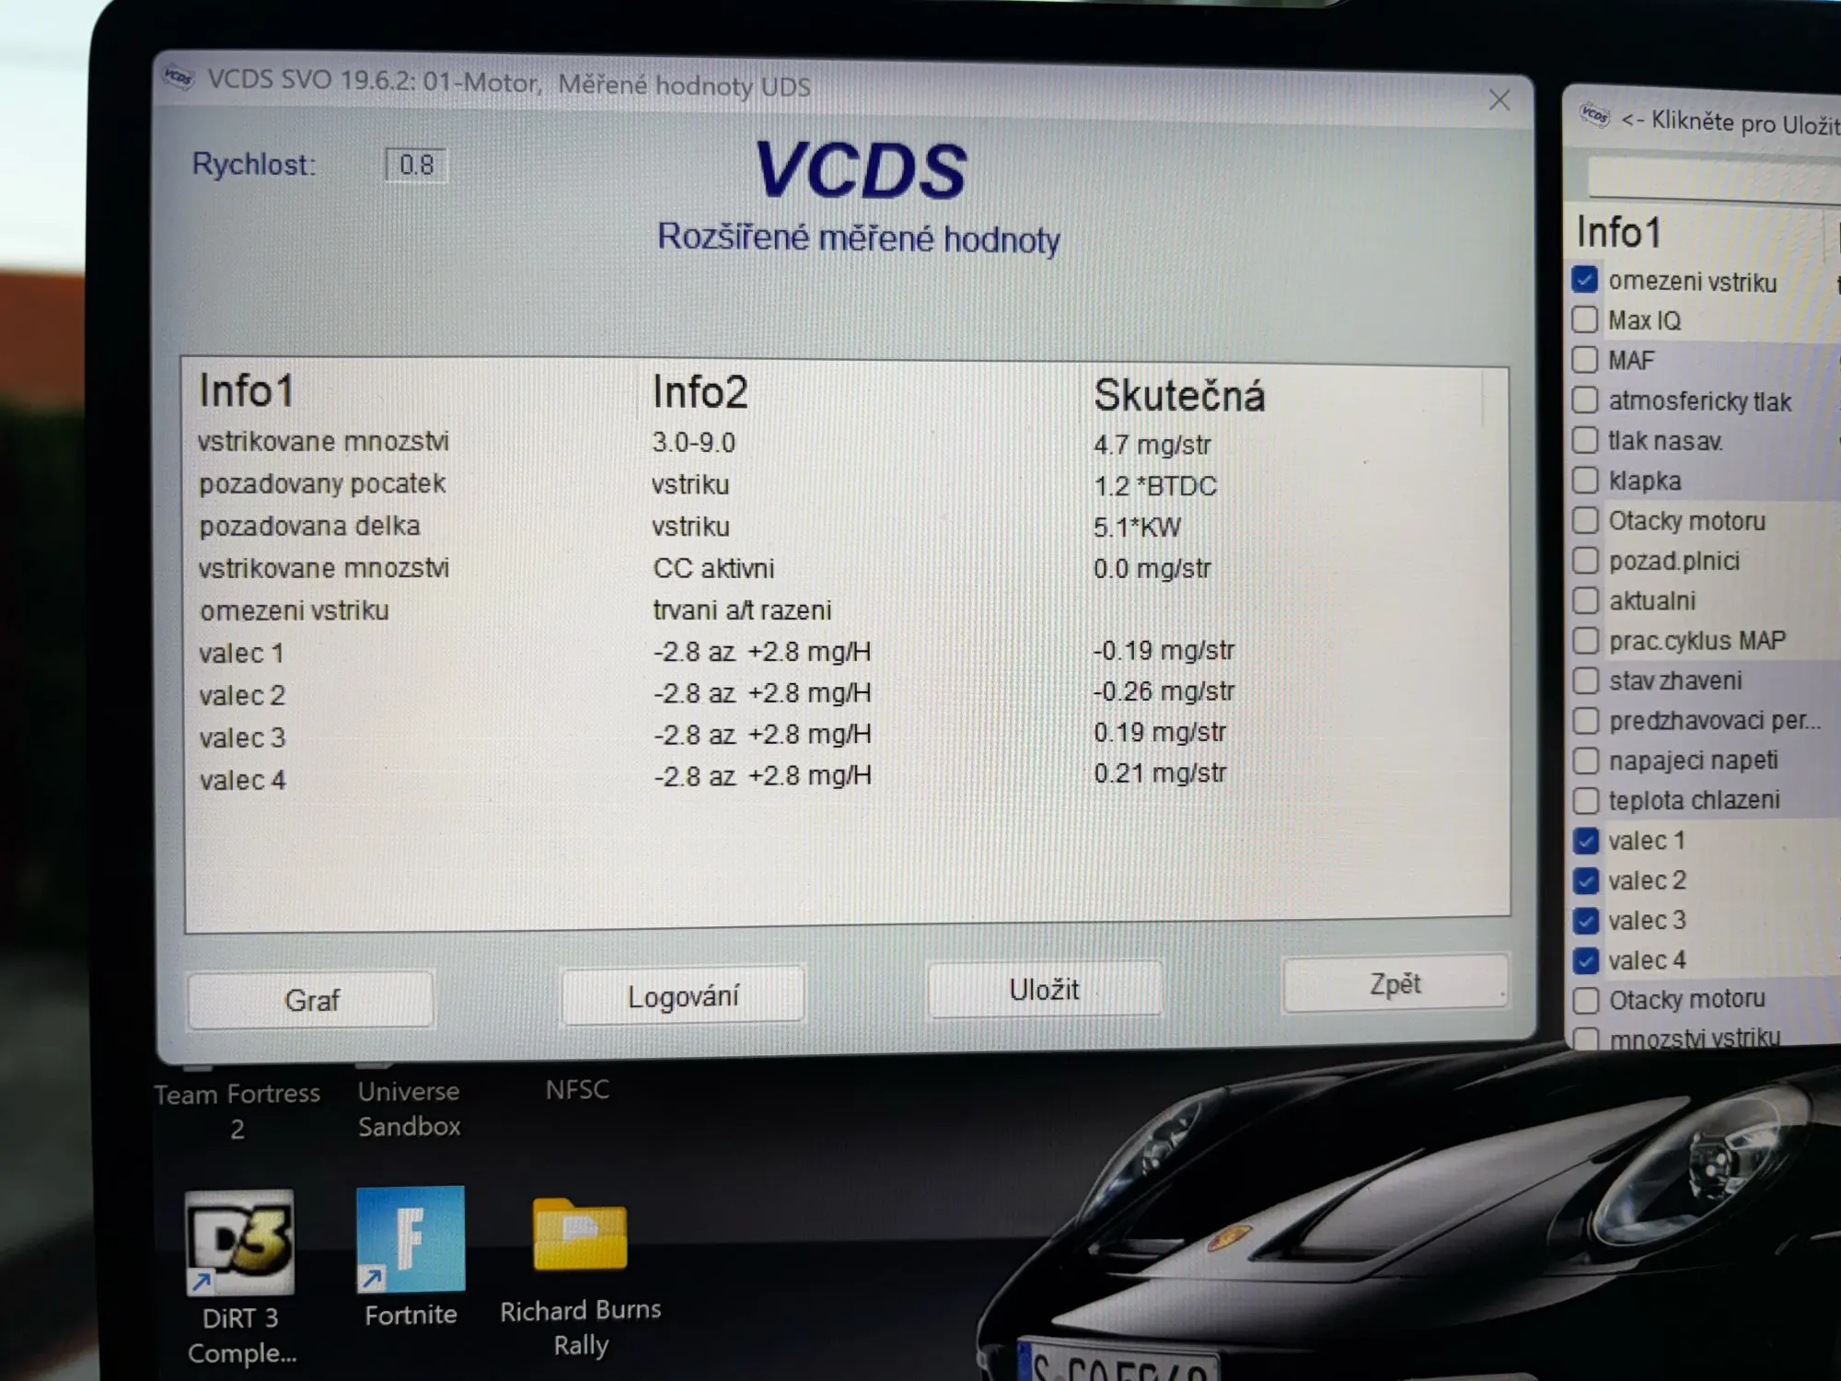This screenshot has width=1841, height=1381.
Task: Click the Graf button
Action: tap(311, 1000)
